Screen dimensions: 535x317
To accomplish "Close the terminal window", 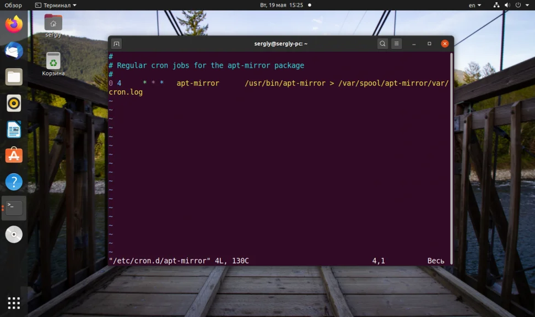I will pos(445,43).
